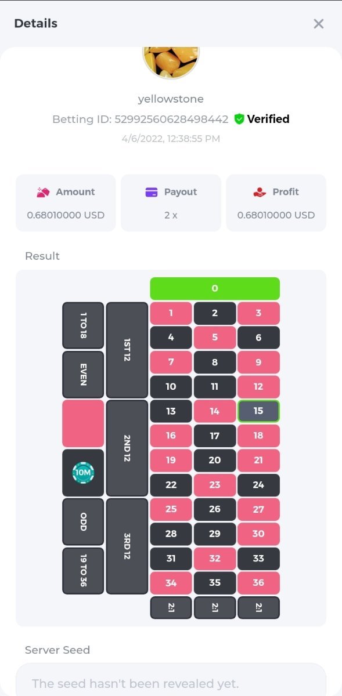342x696 pixels.
Task: Select the ODD bet cell
Action: pyautogui.click(x=83, y=521)
